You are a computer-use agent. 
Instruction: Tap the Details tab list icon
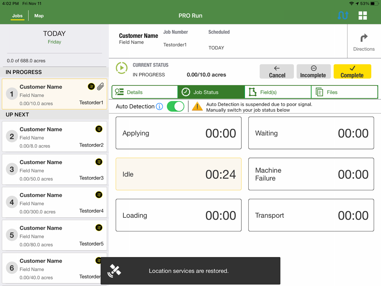(119, 92)
